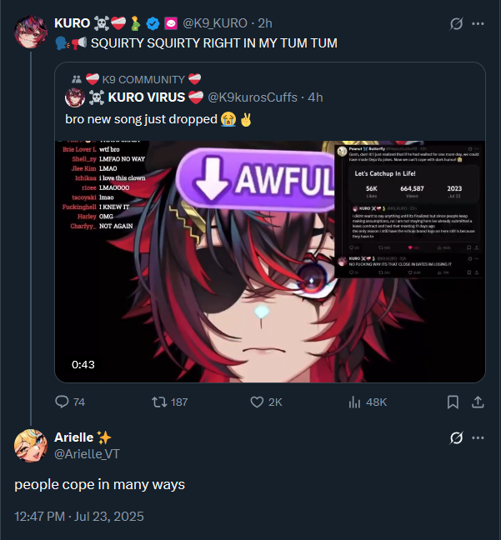Open more options on KURO's tweet
The height and width of the screenshot is (540, 501).
pyautogui.click(x=478, y=24)
